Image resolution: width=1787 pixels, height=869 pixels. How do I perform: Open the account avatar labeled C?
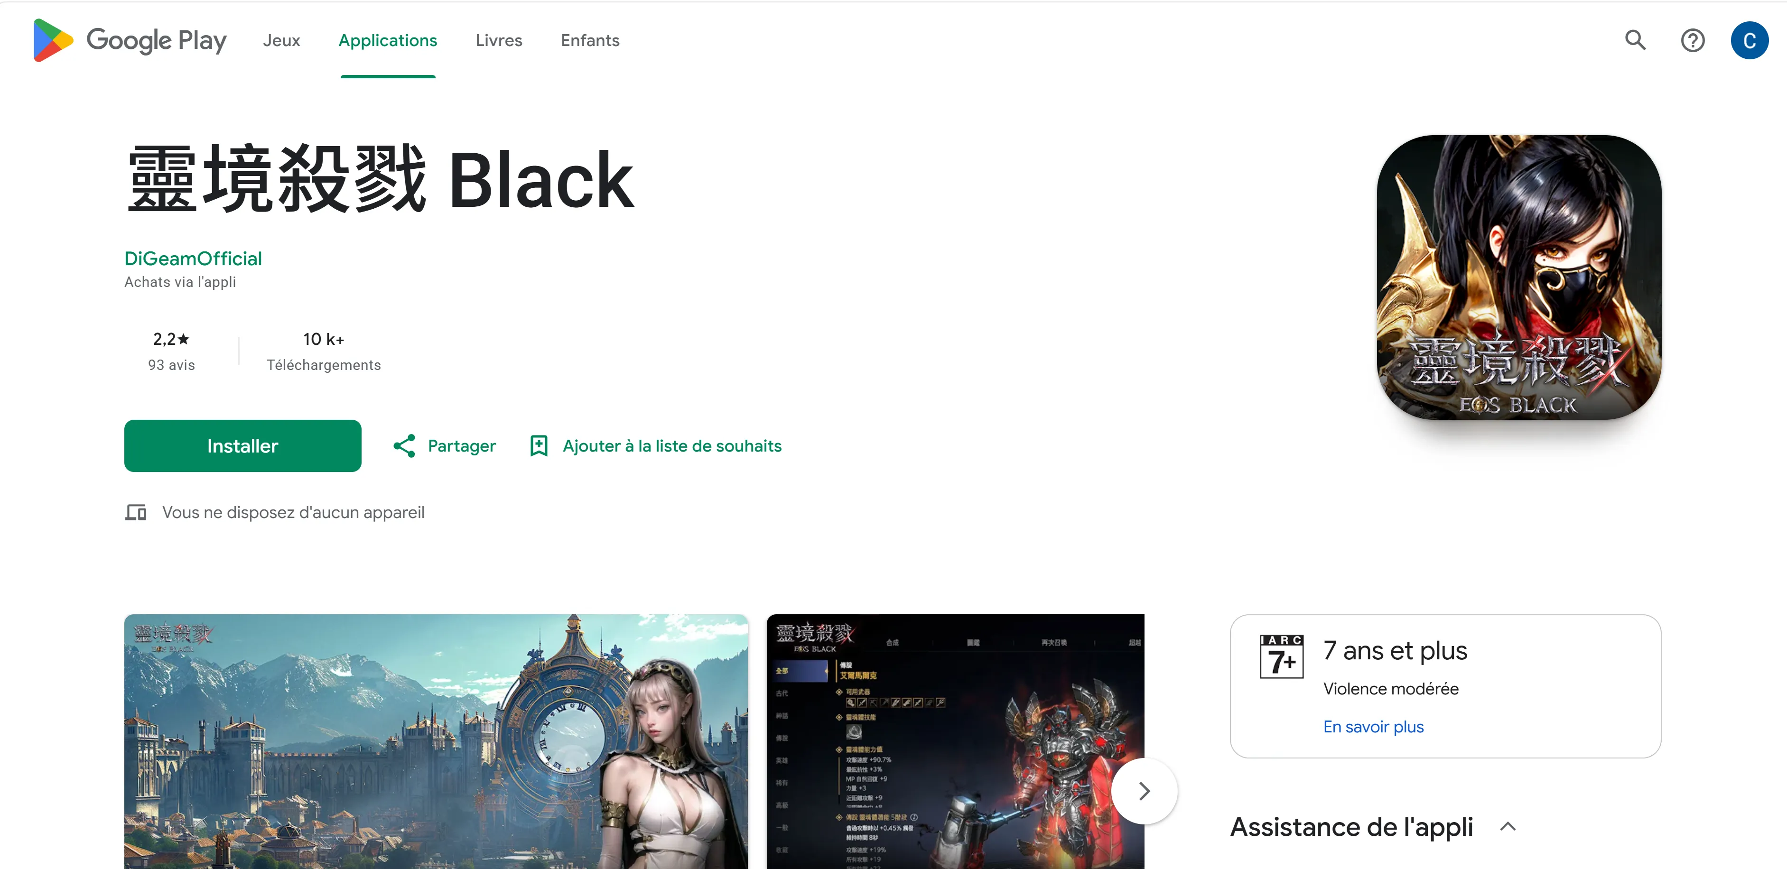click(x=1750, y=40)
